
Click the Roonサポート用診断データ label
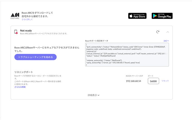tap(97, 41)
